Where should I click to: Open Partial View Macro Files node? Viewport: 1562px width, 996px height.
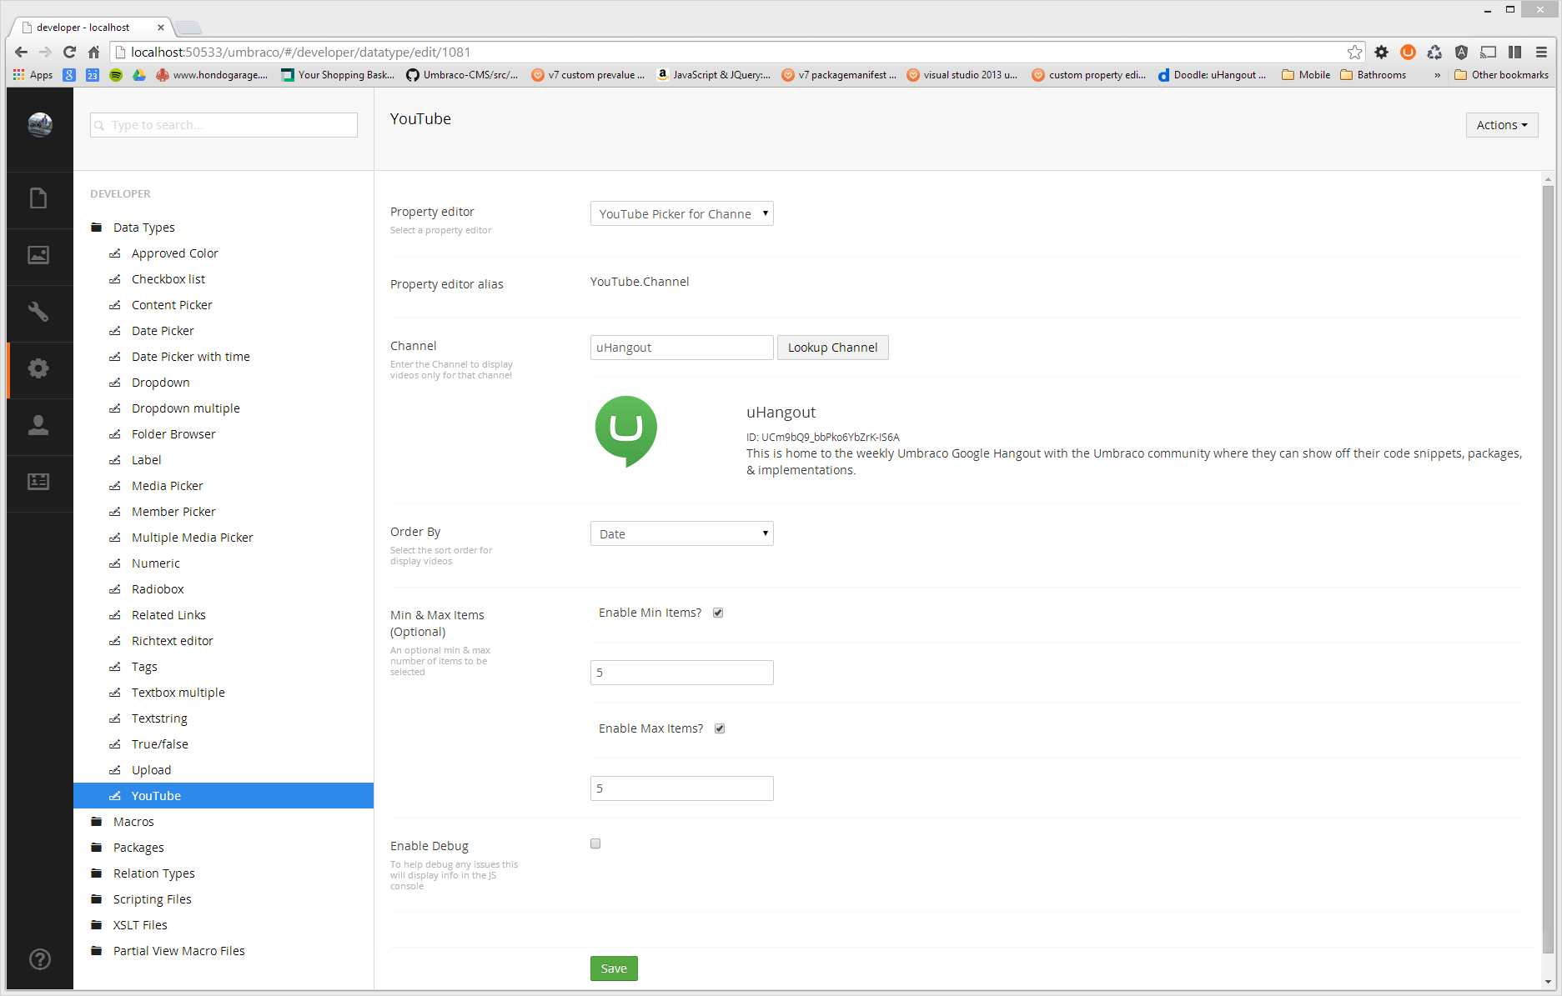(178, 951)
